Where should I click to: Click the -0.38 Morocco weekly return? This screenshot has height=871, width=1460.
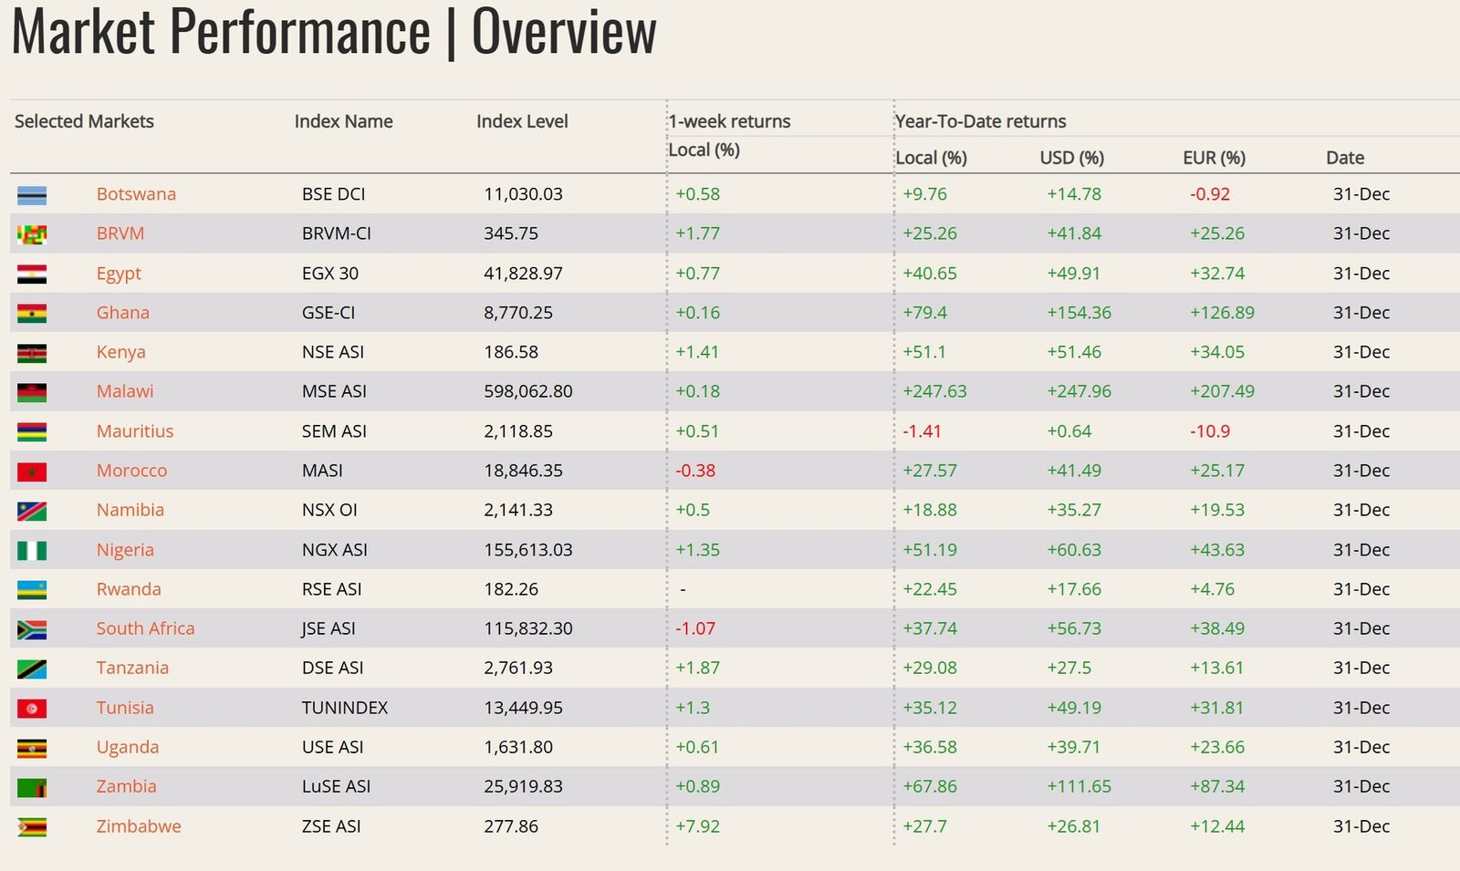tap(695, 470)
